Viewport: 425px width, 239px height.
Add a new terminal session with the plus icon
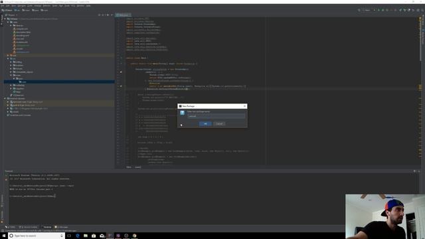[x=6, y=175]
